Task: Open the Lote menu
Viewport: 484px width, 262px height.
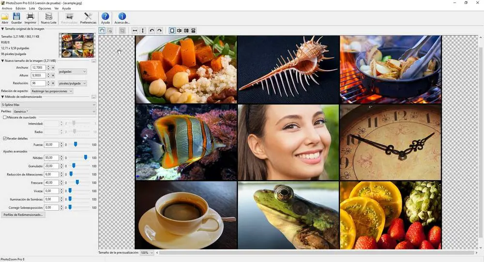Action: [x=32, y=9]
